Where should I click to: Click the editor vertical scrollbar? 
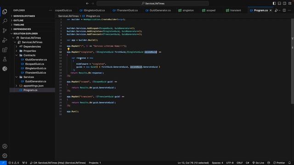pos(292,61)
